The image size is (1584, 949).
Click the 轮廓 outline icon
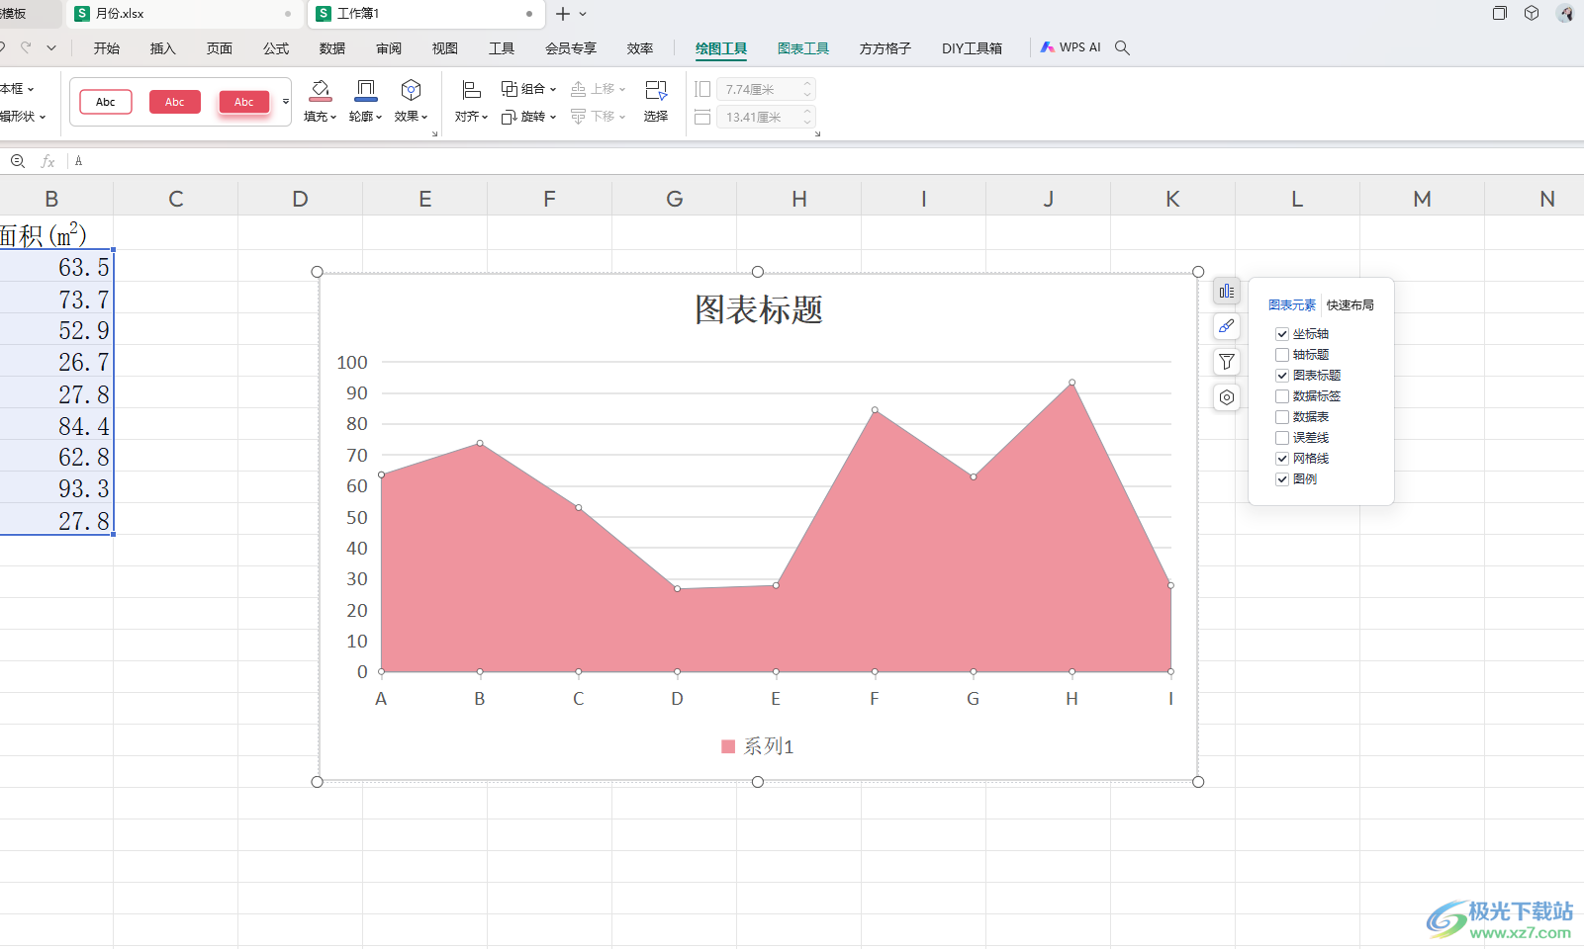pos(366,91)
